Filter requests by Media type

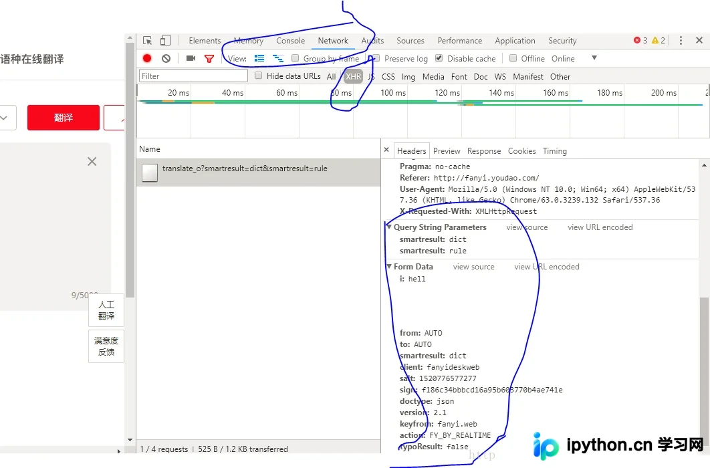pos(433,76)
